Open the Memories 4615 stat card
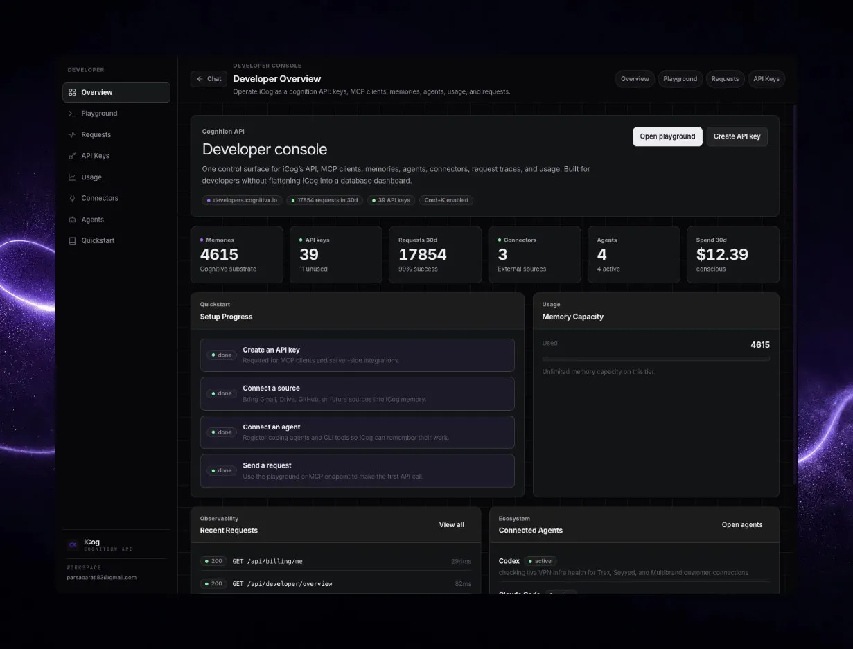Screen dimensions: 853x649 [x=237, y=254]
